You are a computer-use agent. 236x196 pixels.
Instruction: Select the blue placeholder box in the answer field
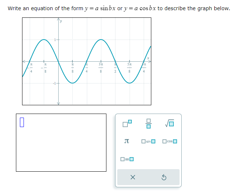click(x=22, y=122)
